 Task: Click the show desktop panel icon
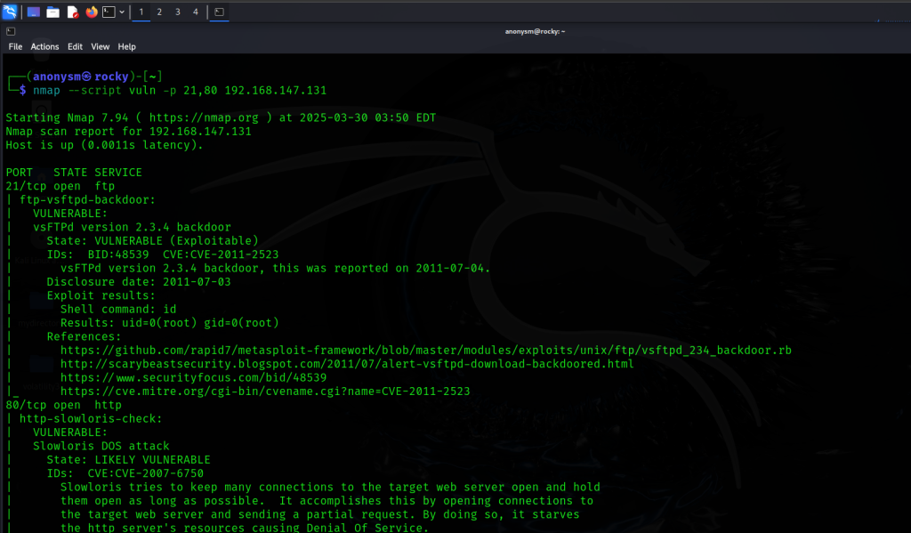(34, 12)
